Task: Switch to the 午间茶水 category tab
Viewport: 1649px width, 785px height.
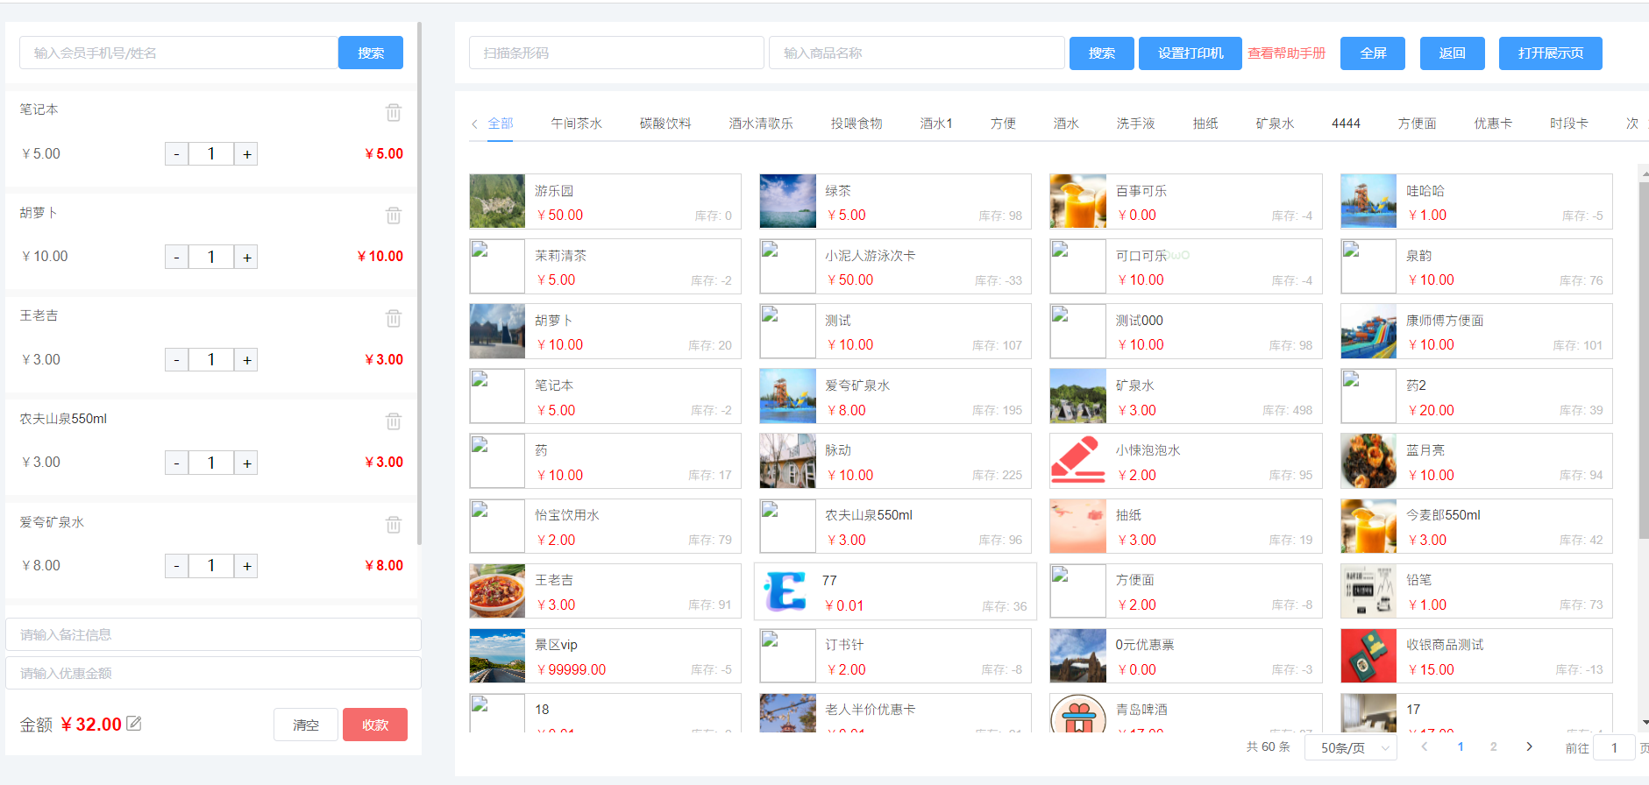Action: point(576,124)
